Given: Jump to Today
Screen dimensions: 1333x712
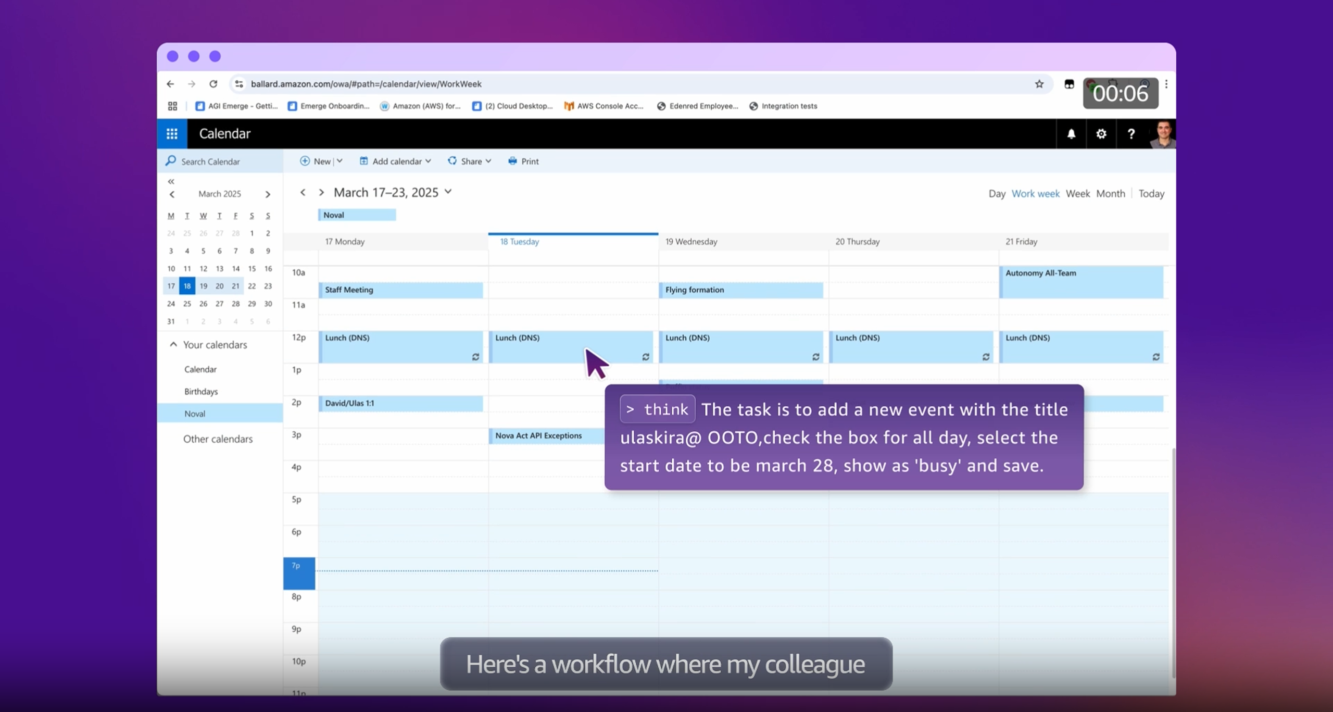Looking at the screenshot, I should (x=1151, y=194).
